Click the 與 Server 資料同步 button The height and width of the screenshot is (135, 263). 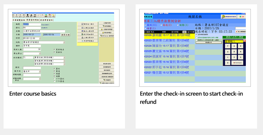coord(107,36)
